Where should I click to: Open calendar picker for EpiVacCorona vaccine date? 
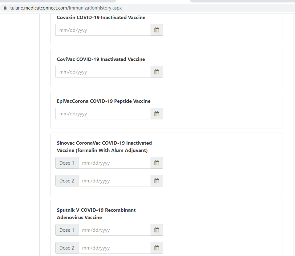(157, 114)
